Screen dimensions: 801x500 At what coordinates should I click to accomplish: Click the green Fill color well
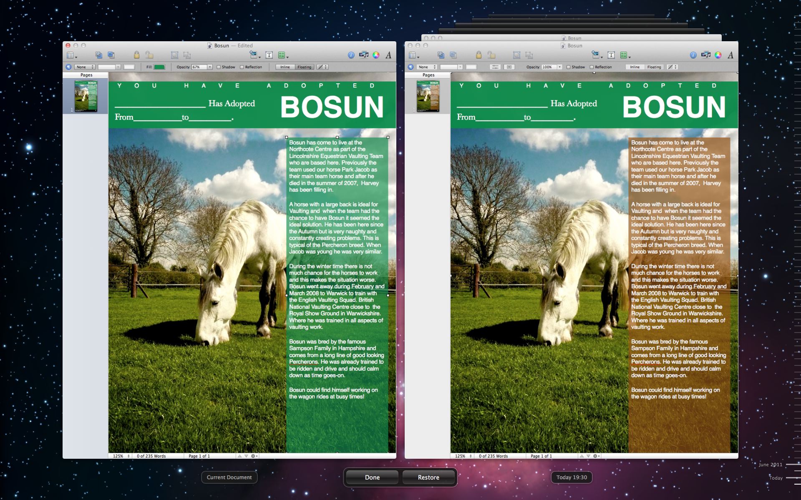point(159,67)
